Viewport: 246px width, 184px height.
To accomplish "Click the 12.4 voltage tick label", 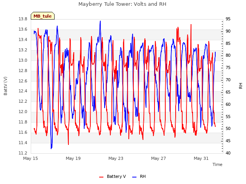I will 23,91.
